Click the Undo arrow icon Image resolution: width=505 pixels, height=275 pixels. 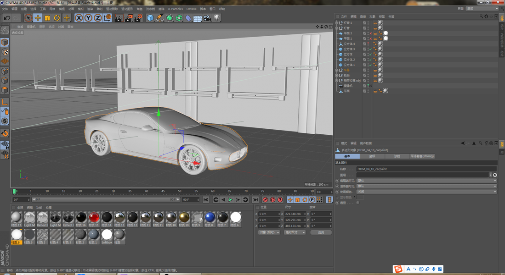pyautogui.click(x=7, y=18)
